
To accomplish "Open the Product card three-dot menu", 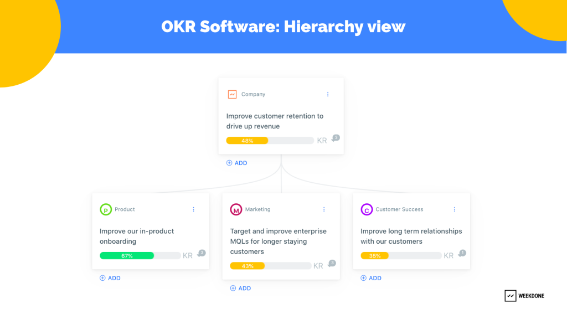I will point(193,209).
